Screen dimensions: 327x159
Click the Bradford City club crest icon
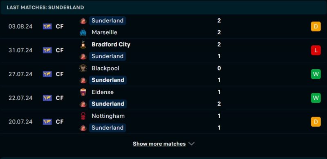[83, 44]
